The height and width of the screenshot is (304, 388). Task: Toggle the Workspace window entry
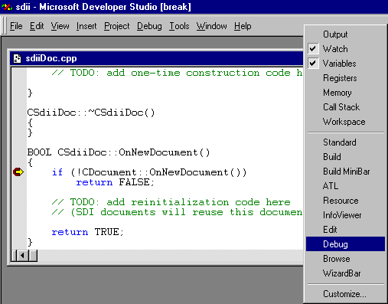(345, 122)
